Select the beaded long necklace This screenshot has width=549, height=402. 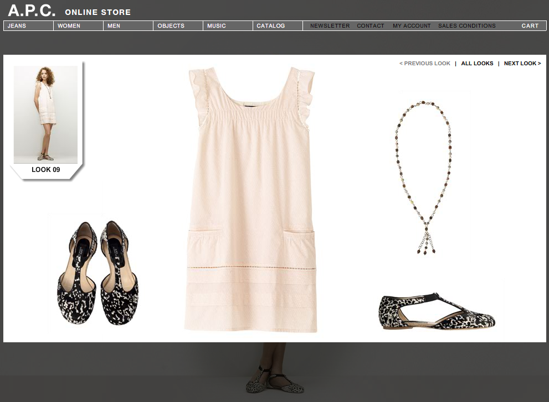pos(424,177)
